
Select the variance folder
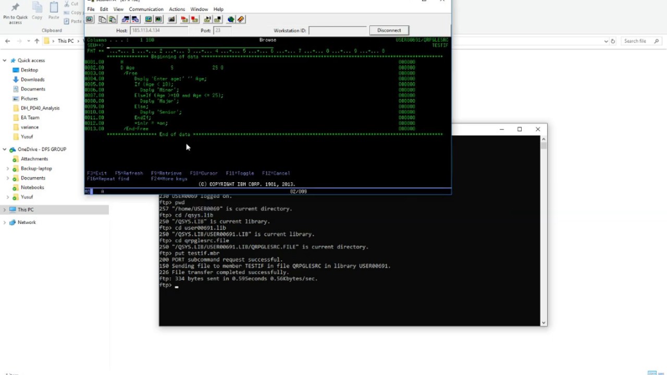click(x=29, y=127)
